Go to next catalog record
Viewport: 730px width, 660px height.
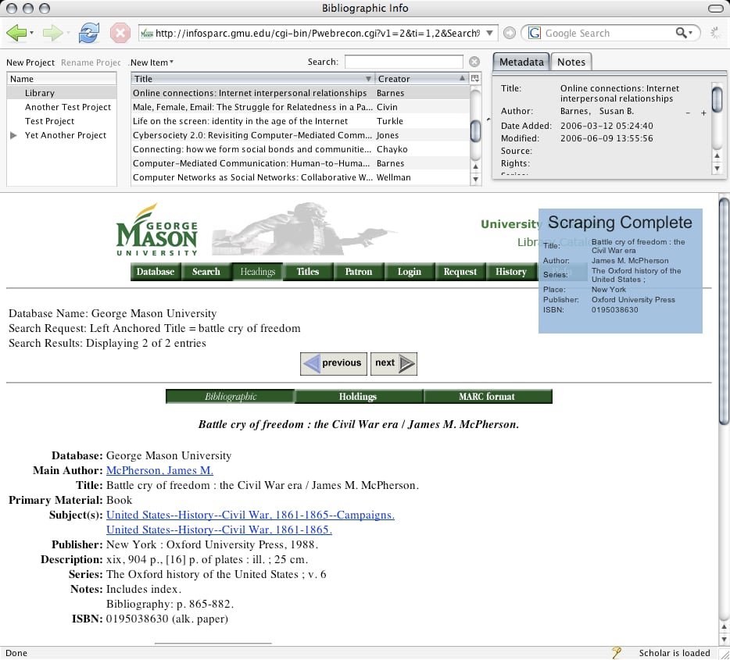393,363
